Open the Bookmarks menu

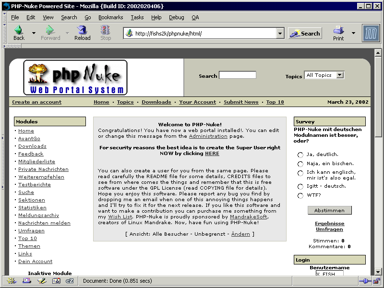coord(111,17)
